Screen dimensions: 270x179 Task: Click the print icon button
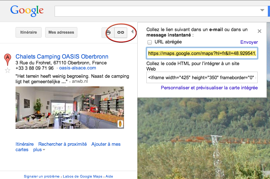pos(108,33)
